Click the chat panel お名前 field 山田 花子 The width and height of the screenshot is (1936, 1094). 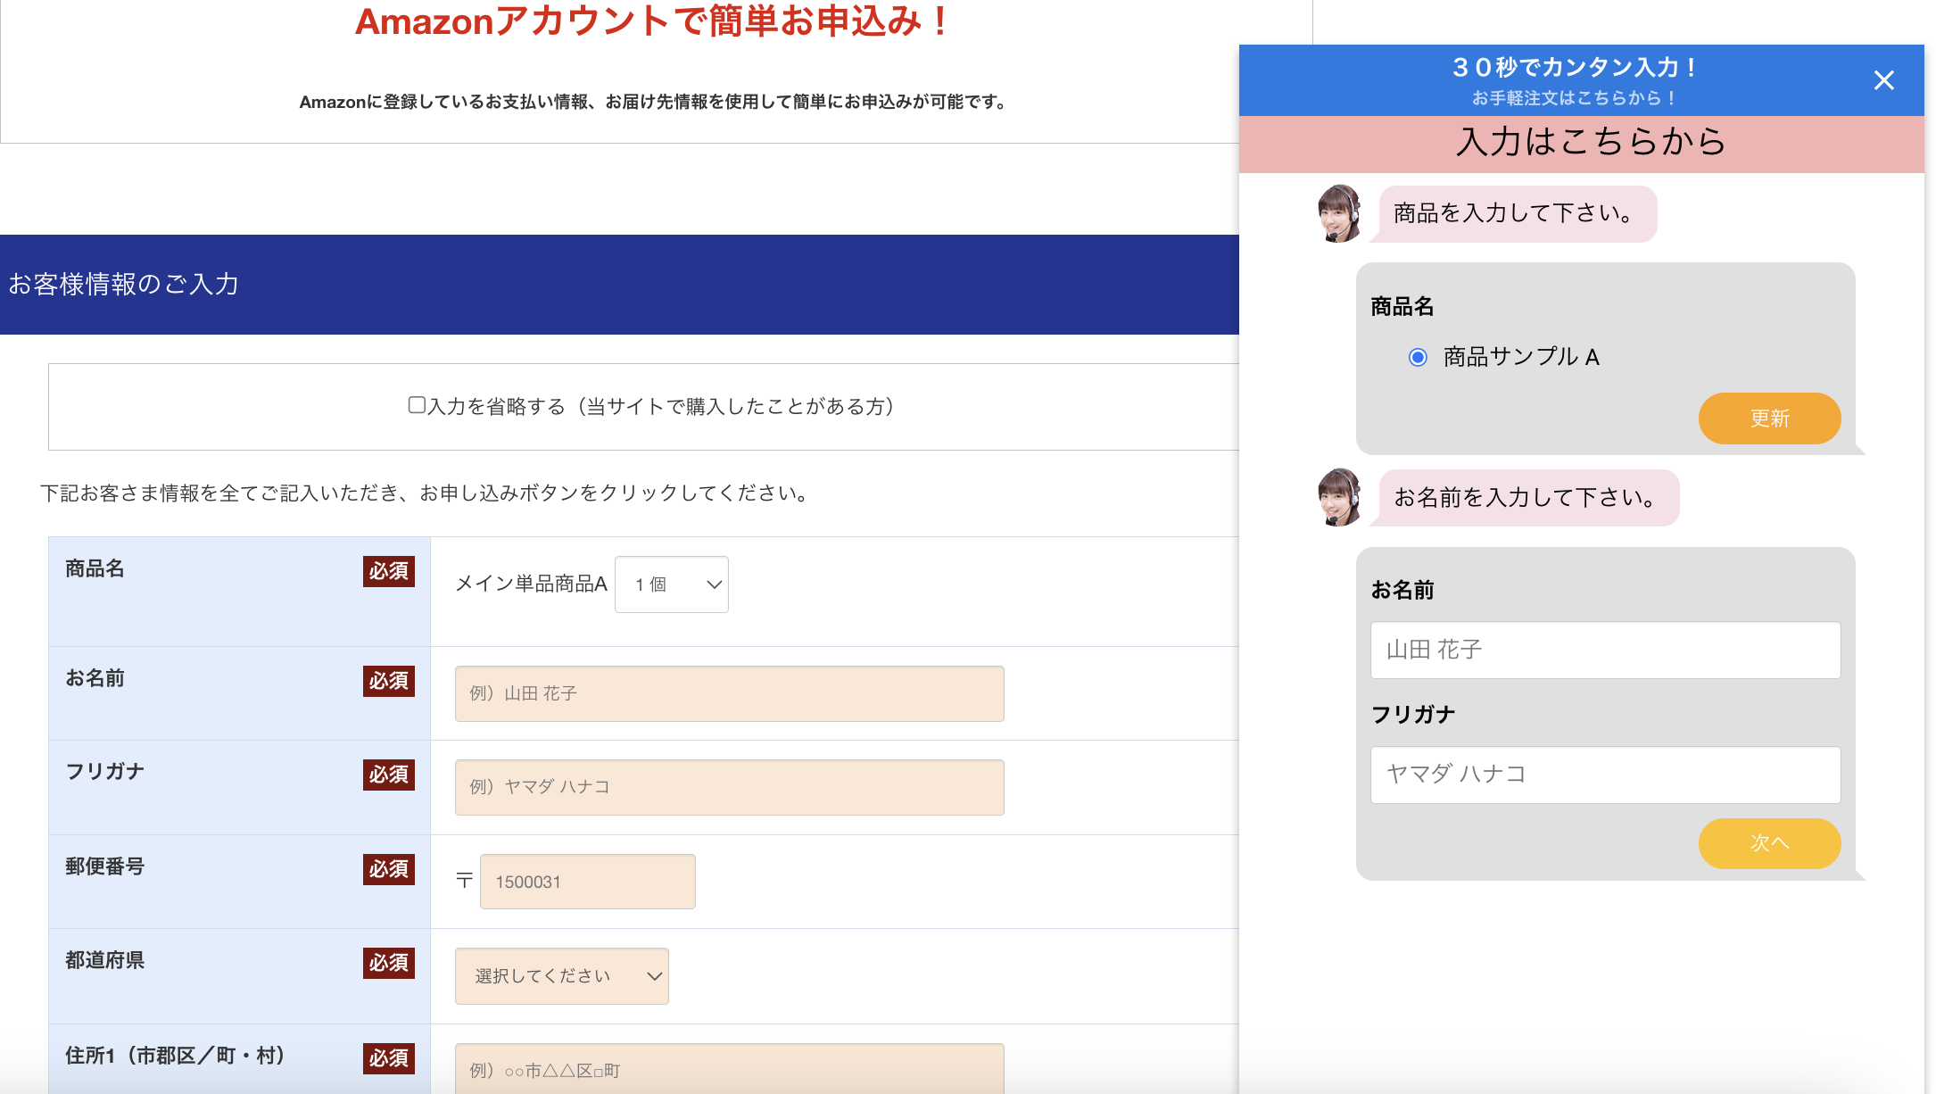[x=1606, y=650]
